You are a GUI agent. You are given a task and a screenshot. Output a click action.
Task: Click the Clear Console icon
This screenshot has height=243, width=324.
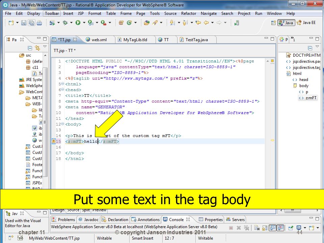point(257,228)
